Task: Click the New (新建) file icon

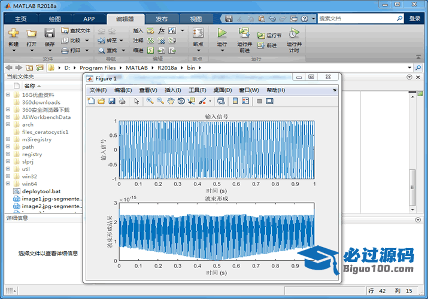Action: click(13, 33)
